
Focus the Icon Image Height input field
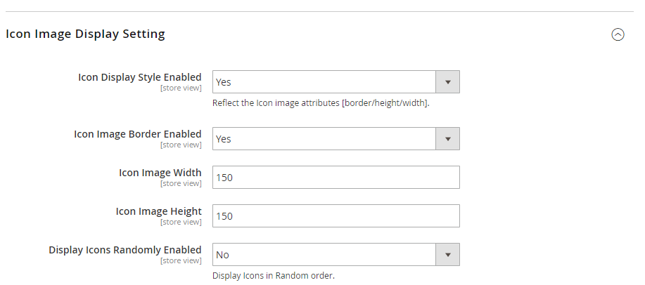click(x=336, y=216)
